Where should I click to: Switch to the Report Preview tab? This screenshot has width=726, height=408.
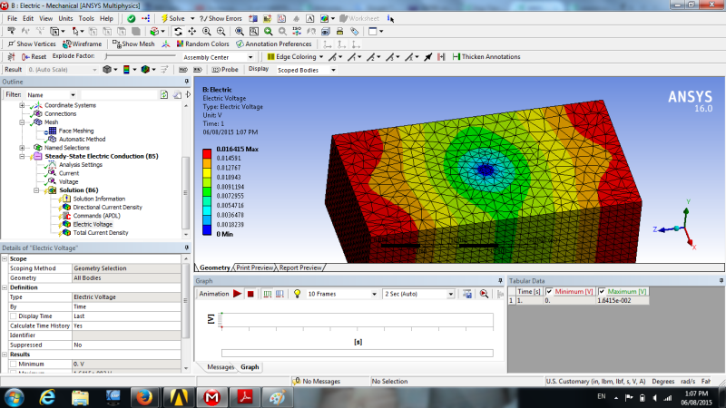coord(300,267)
